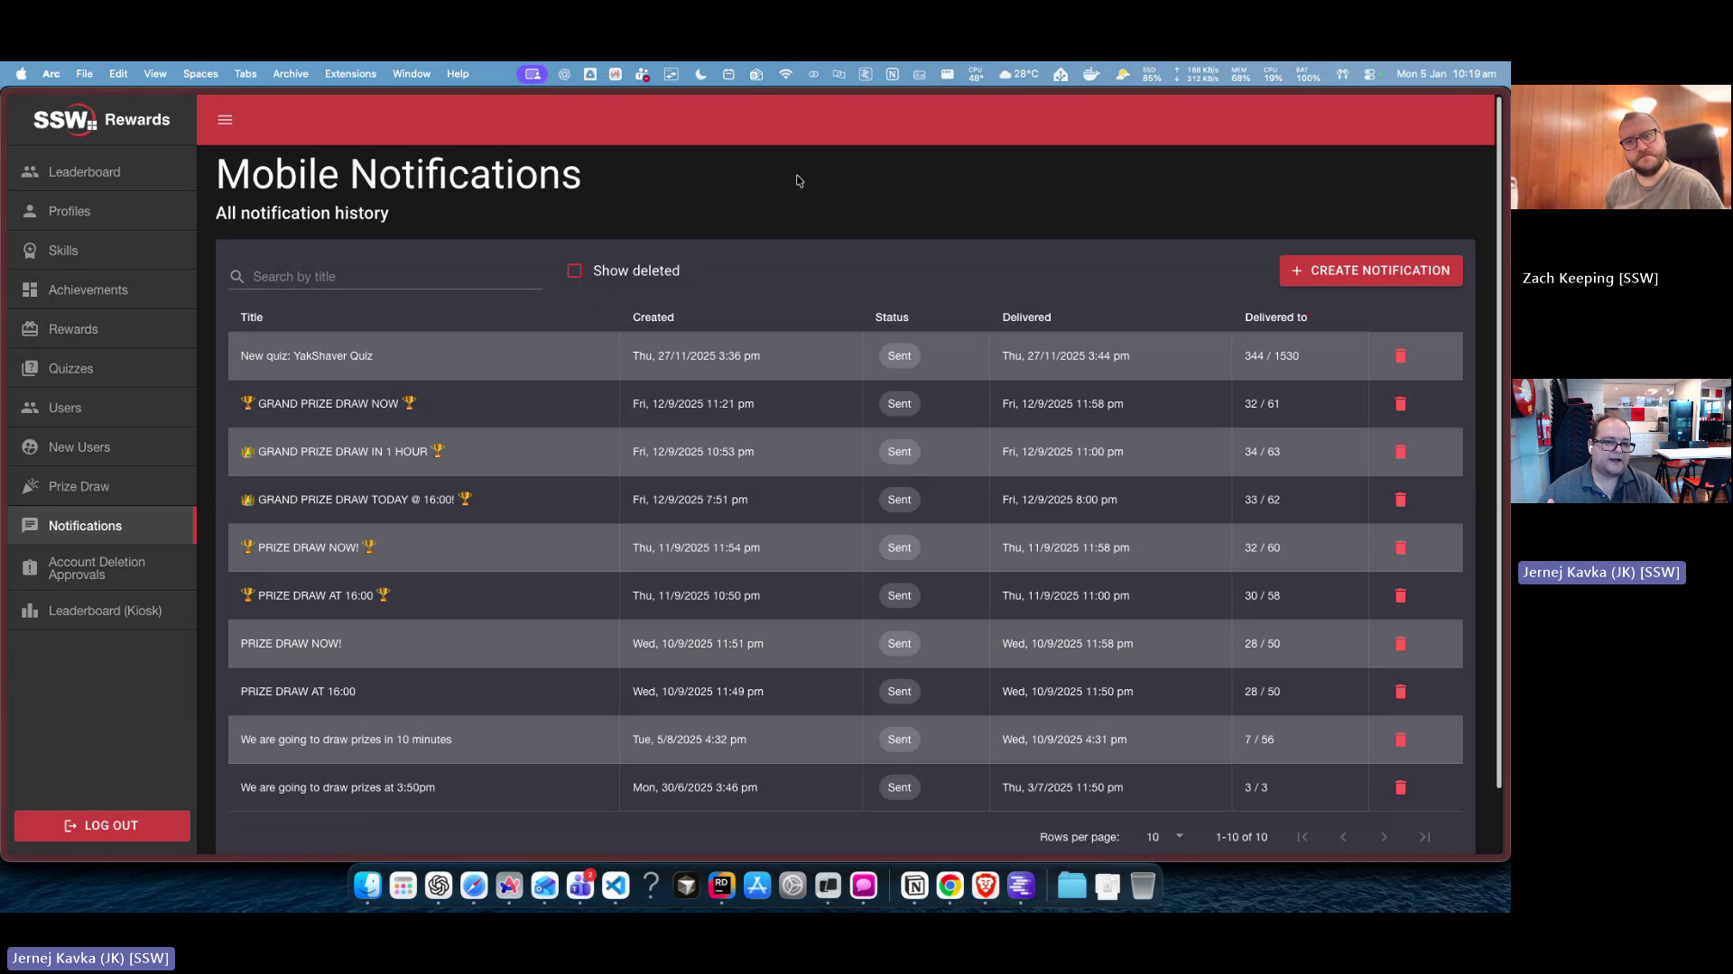The height and width of the screenshot is (974, 1733).
Task: Go to the next page of notifications
Action: pyautogui.click(x=1384, y=837)
